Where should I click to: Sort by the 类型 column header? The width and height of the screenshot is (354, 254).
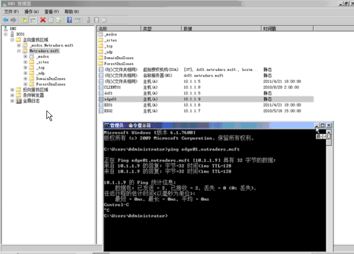161,29
